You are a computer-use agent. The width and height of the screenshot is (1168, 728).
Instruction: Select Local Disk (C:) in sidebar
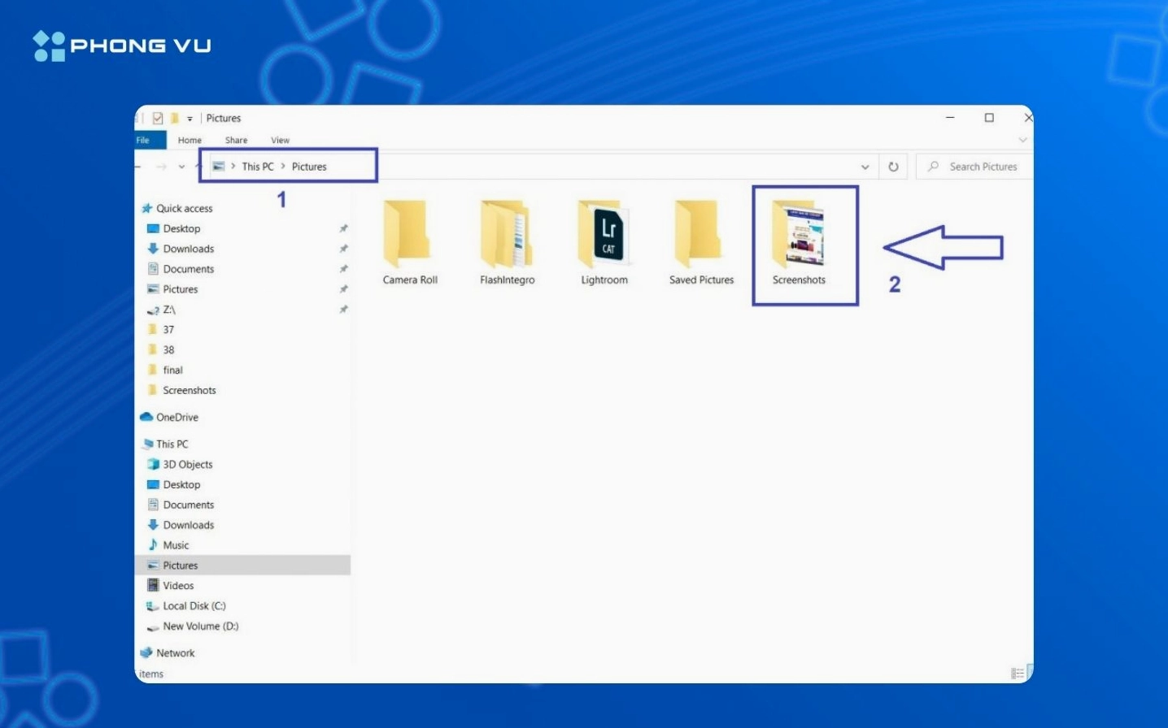(194, 606)
